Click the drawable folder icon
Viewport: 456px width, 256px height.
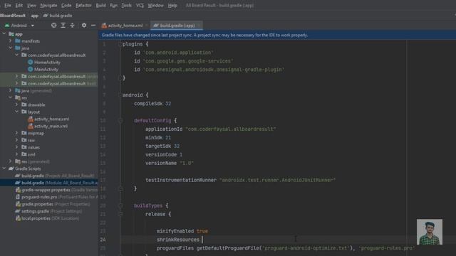[x=24, y=105]
